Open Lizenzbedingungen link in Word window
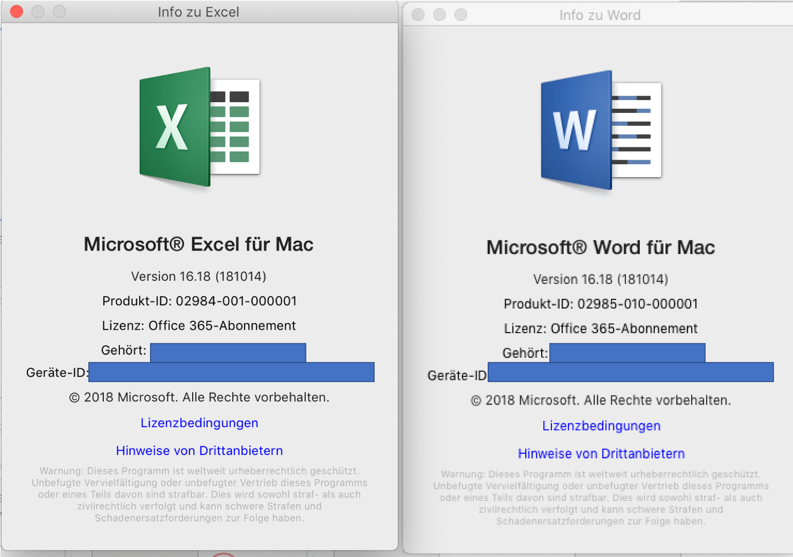 (601, 426)
